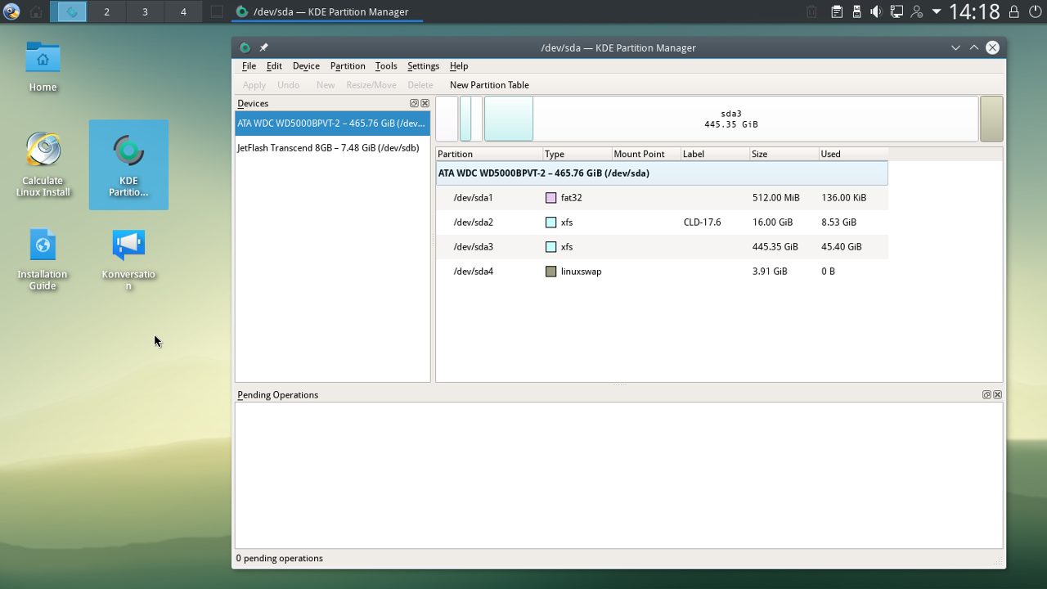Click the power leave icon
The image size is (1047, 589).
tap(1035, 11)
